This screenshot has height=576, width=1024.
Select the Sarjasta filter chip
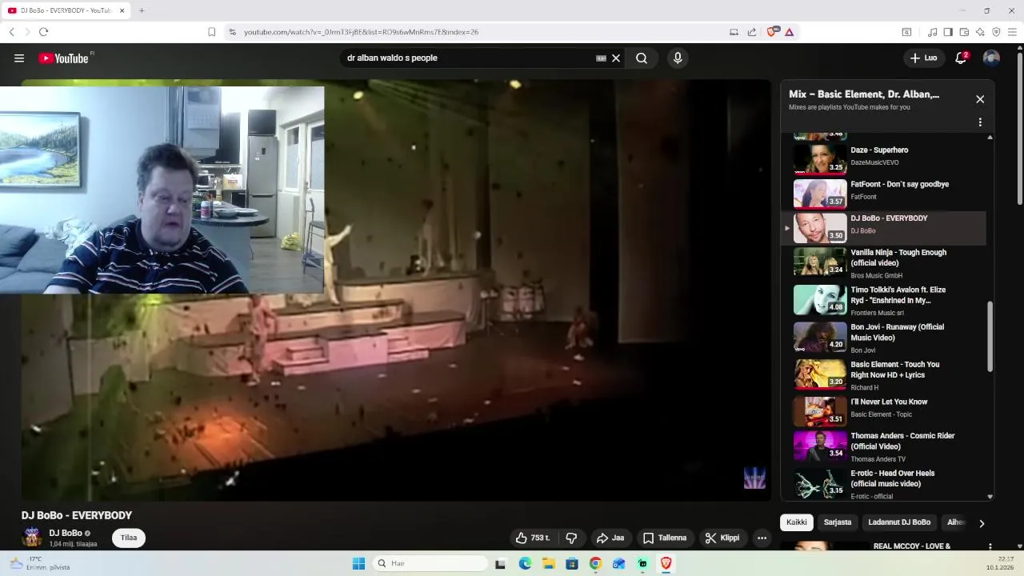(x=838, y=522)
